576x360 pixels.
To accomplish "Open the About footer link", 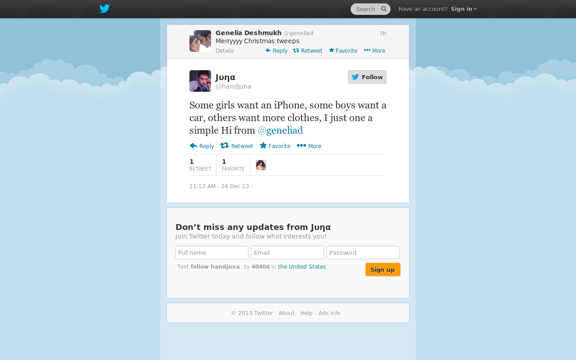I will 287,313.
